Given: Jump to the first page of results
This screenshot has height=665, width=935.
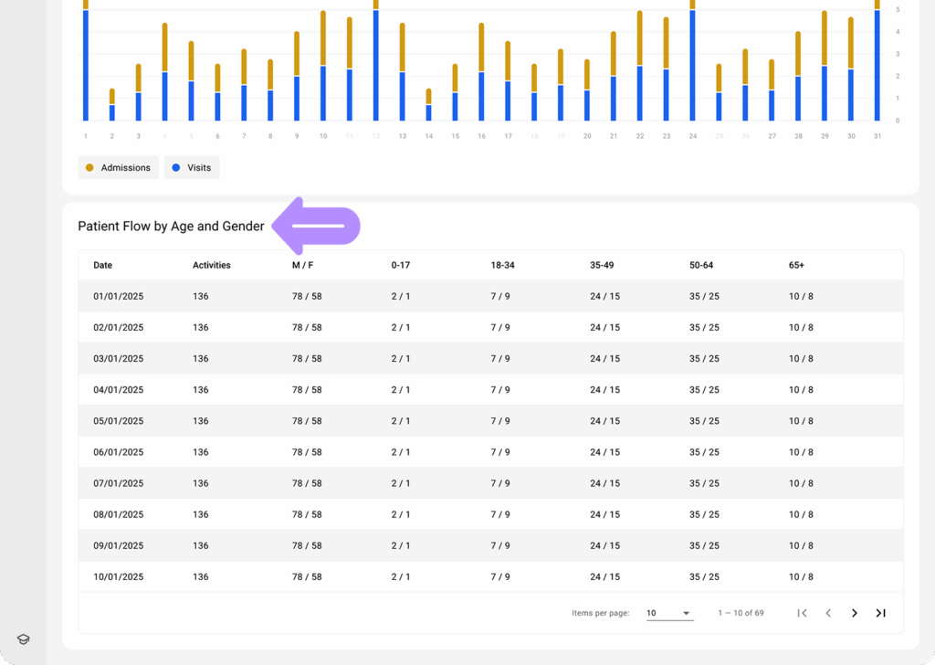Looking at the screenshot, I should (802, 613).
